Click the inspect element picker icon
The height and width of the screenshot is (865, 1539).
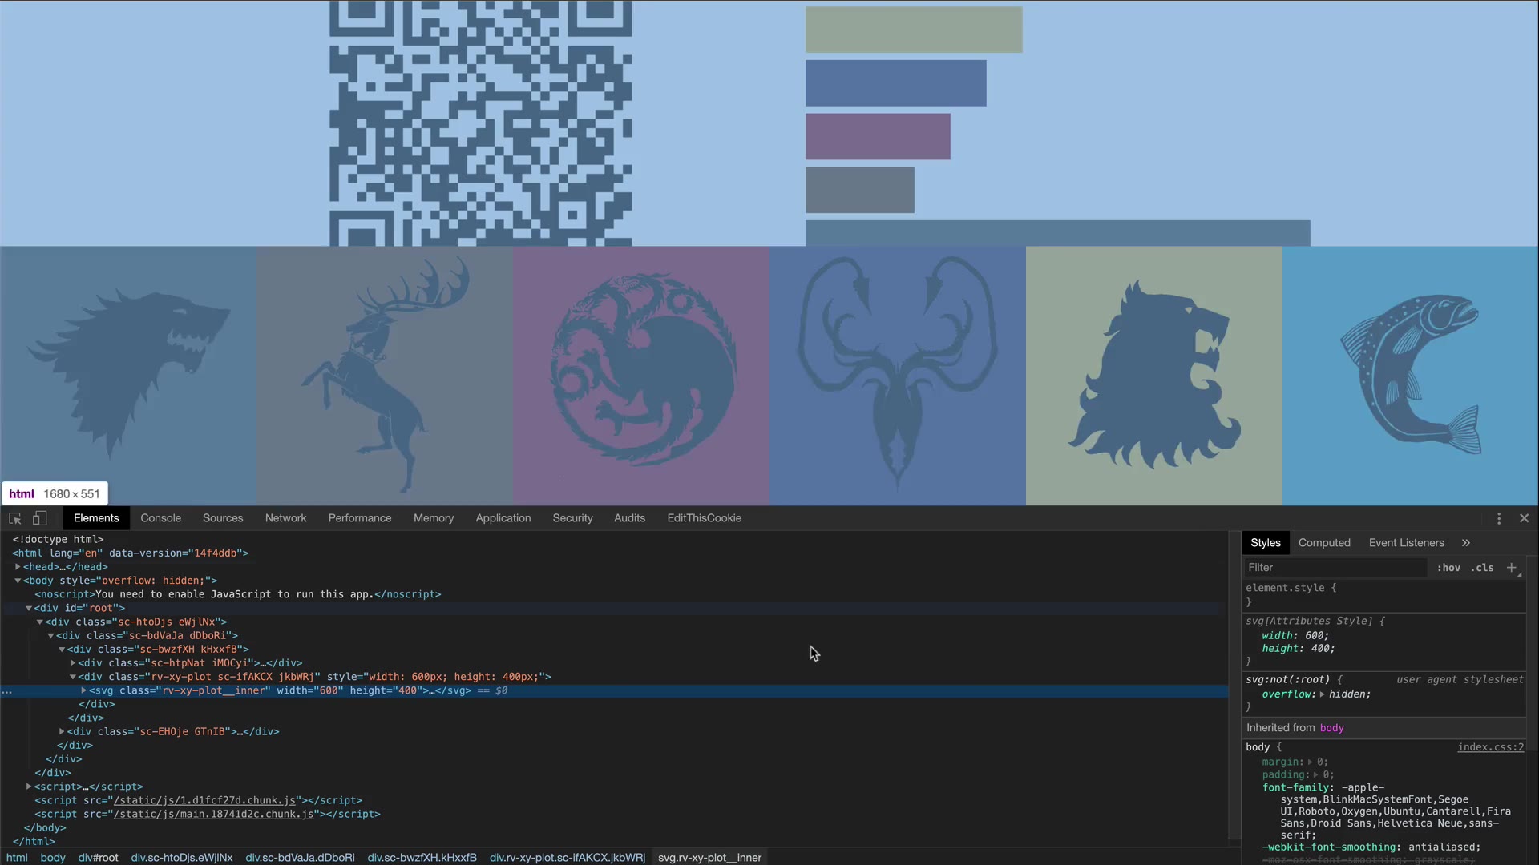click(14, 518)
